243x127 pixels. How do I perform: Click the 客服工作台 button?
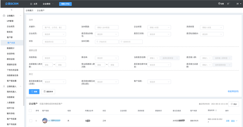click(65, 4)
